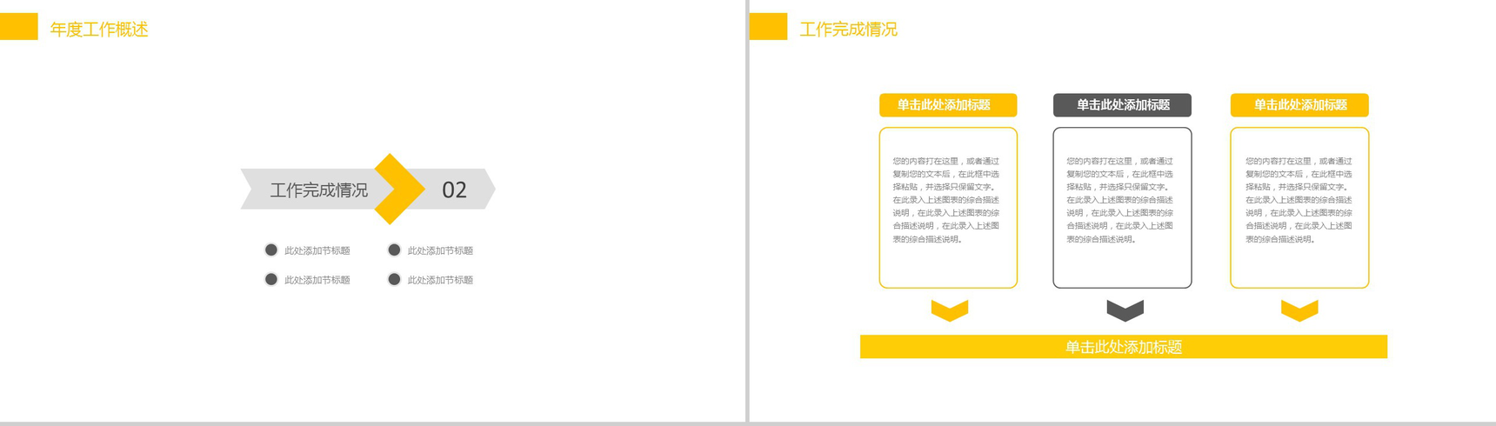Select the dark gray 单击此处添加标题 header

pos(1122,105)
